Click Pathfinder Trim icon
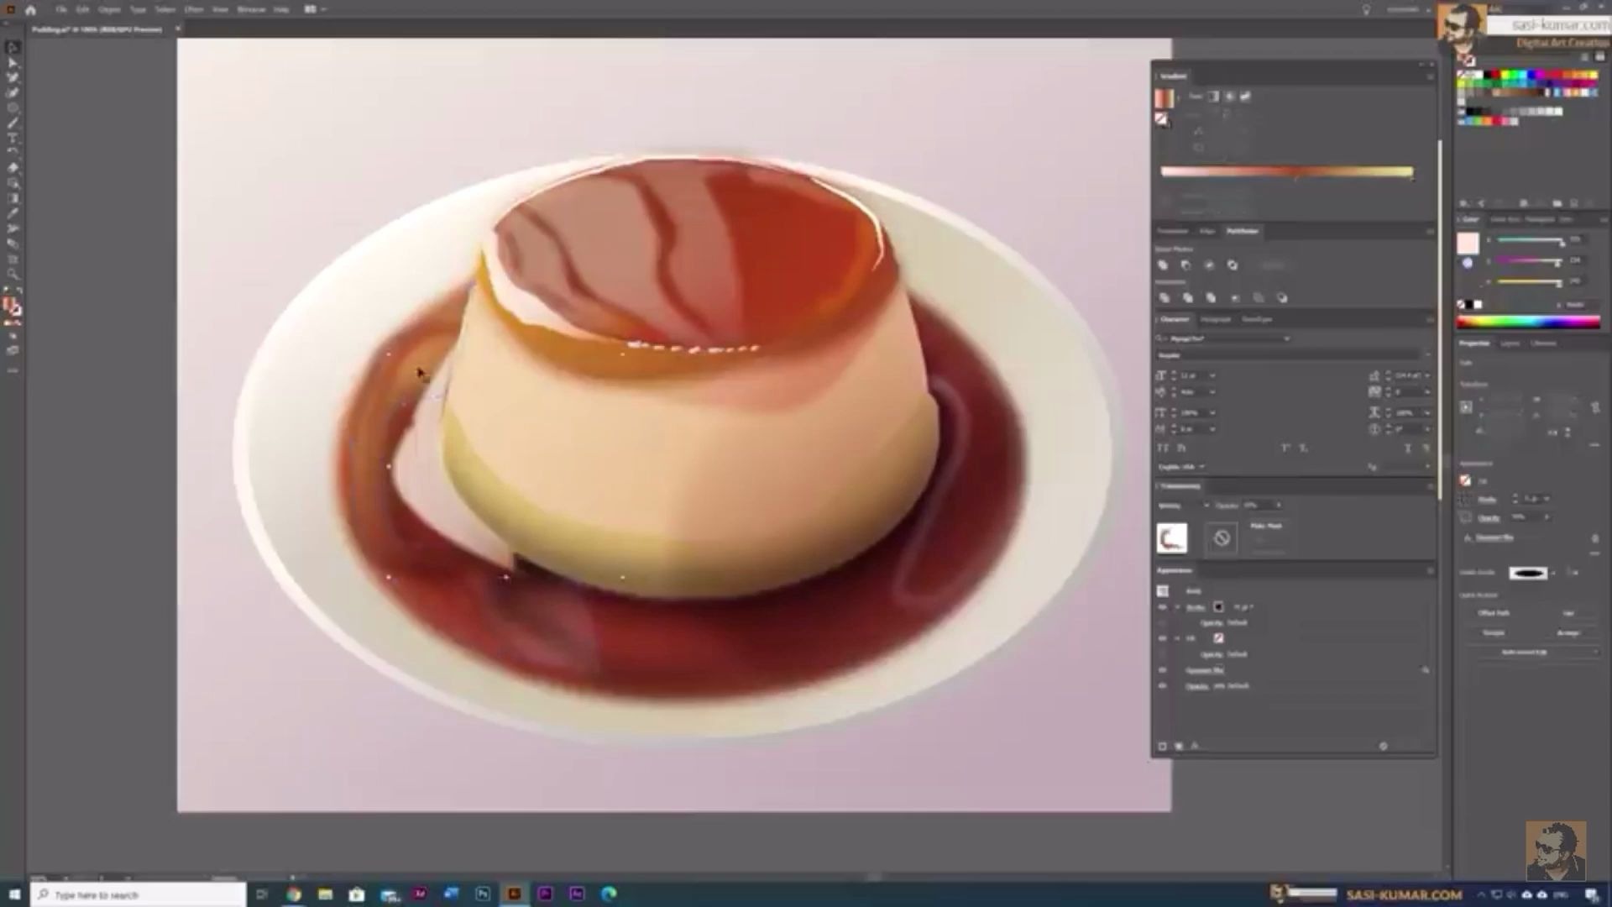The height and width of the screenshot is (907, 1612). click(x=1187, y=298)
